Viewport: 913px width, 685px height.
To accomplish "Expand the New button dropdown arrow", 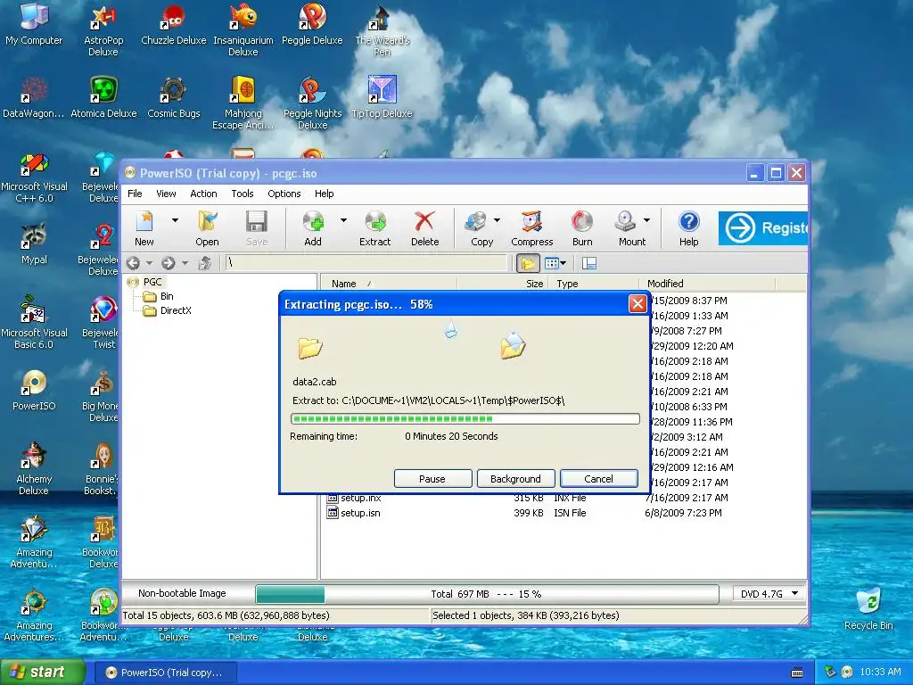I will 175,220.
